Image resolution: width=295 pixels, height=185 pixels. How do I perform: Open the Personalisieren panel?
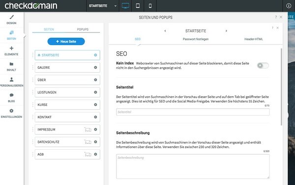[x=11, y=82]
